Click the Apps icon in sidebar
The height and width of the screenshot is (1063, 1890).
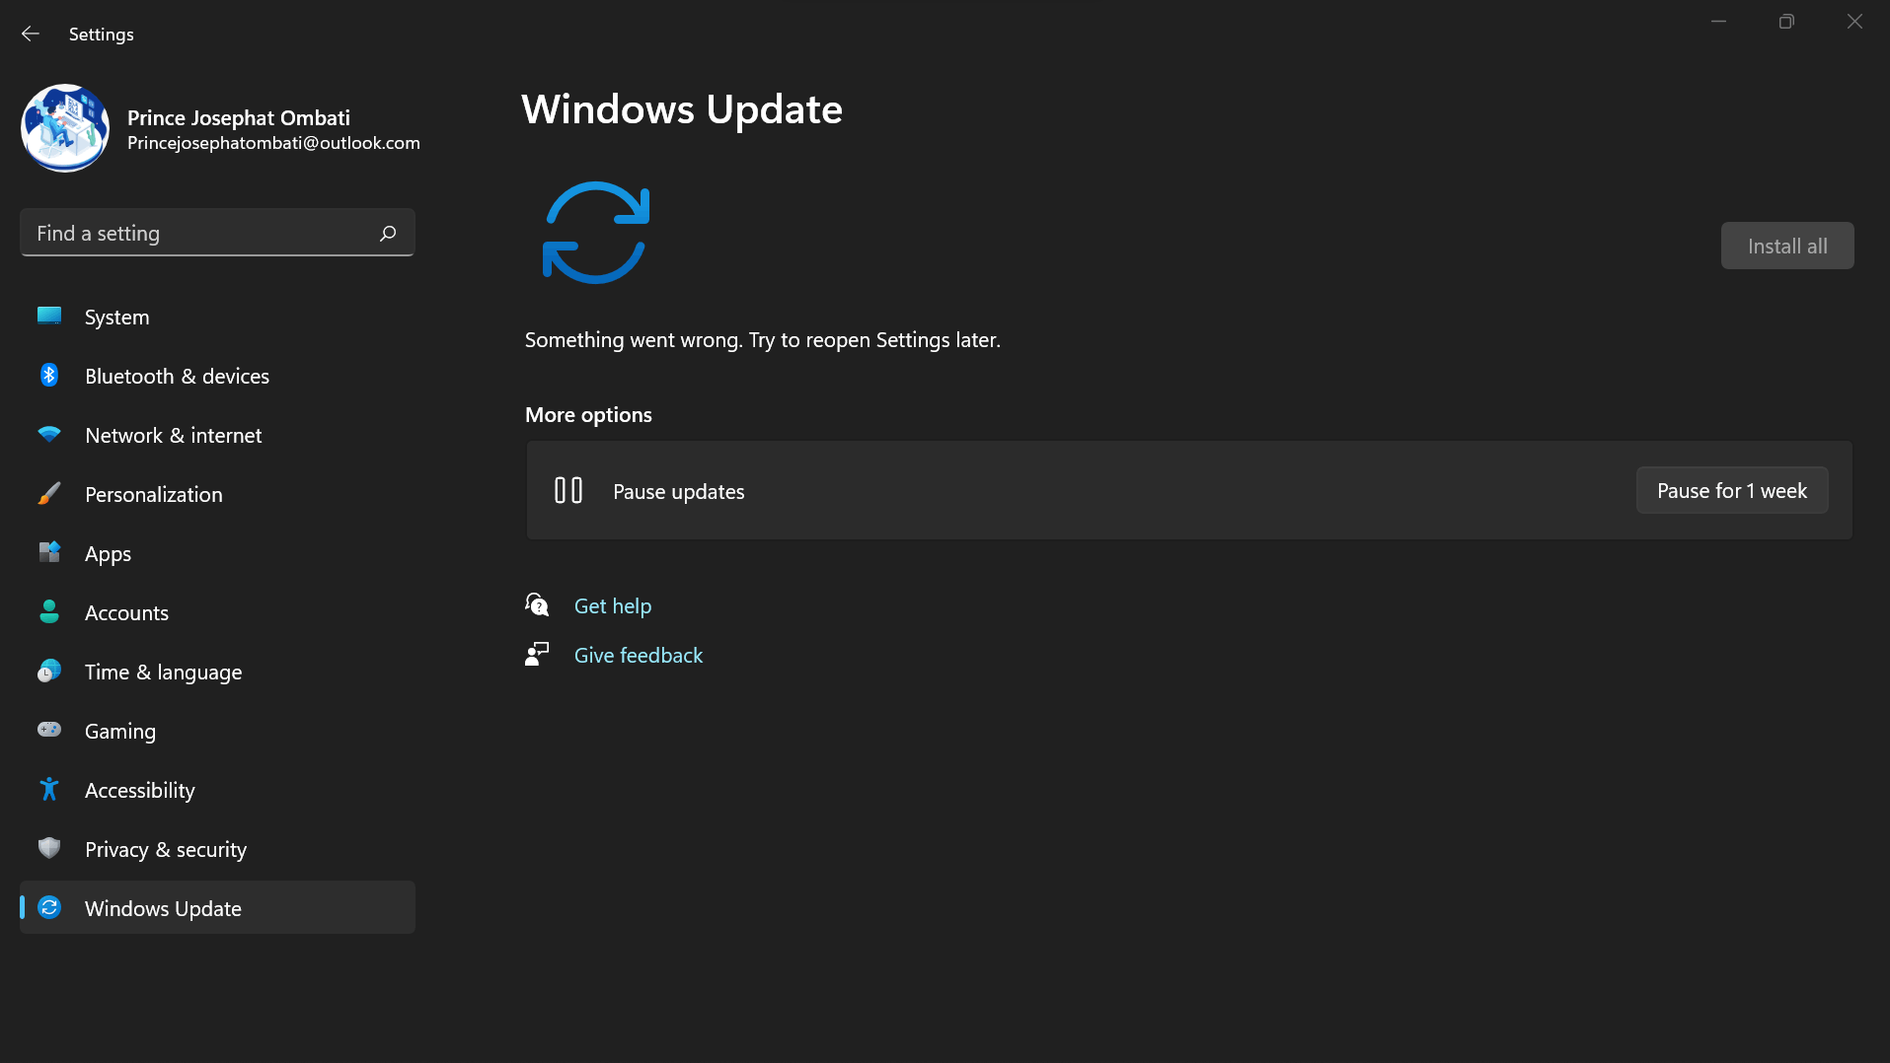(x=49, y=552)
